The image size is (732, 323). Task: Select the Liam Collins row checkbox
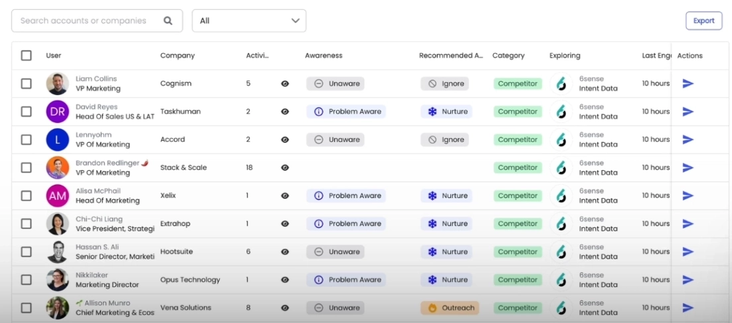click(26, 84)
